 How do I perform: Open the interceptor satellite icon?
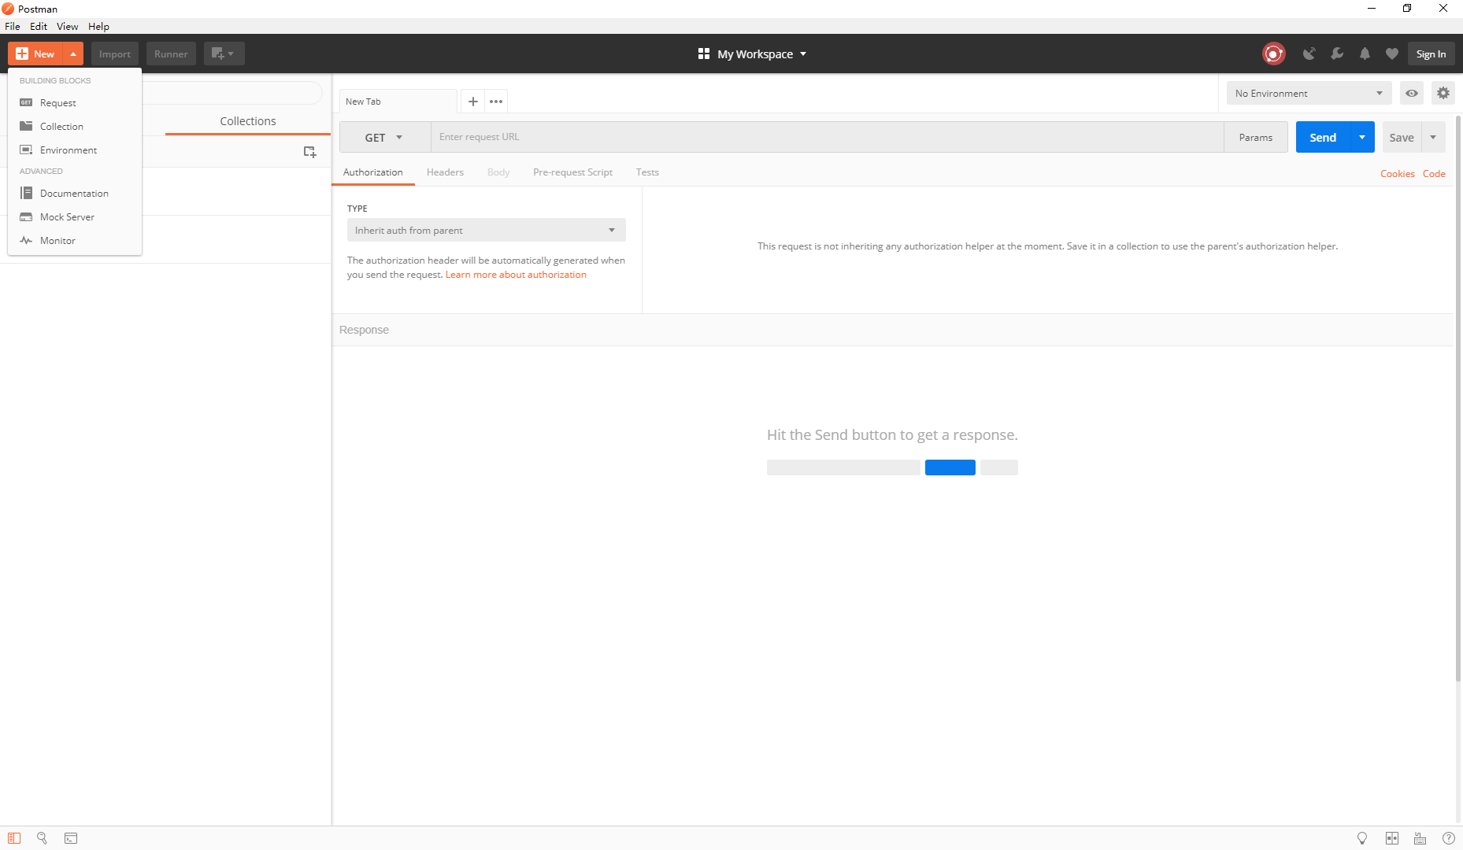coord(1309,54)
